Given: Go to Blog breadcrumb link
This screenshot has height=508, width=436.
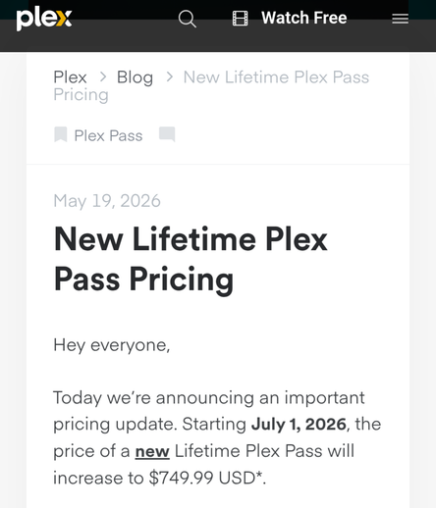Looking at the screenshot, I should (135, 77).
